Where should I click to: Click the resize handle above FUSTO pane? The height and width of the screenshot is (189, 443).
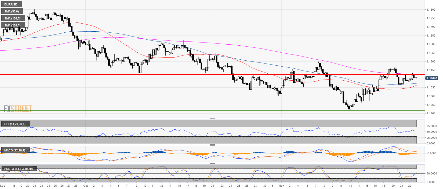pos(212,163)
